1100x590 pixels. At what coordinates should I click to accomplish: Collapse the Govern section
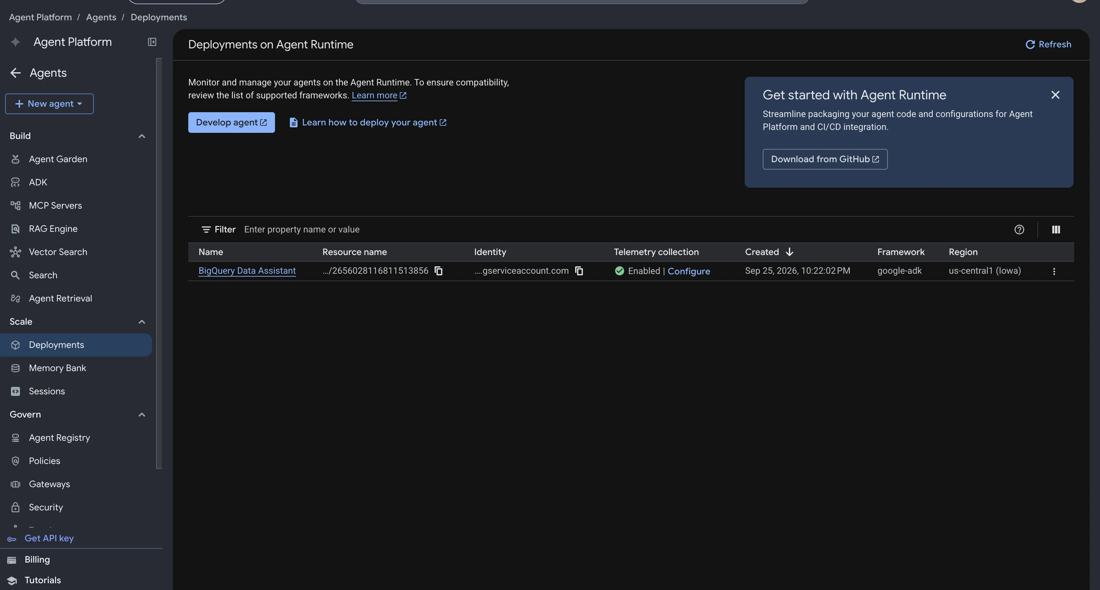142,415
